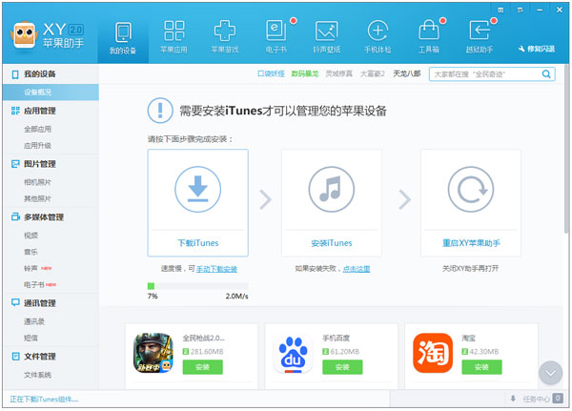572x411 pixels.
Task: Open the 手动下载安装 link
Action: tap(216, 269)
